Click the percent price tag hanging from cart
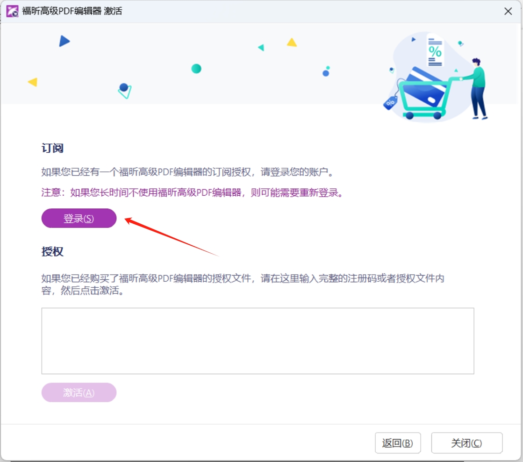This screenshot has width=523, height=462. coord(390,102)
